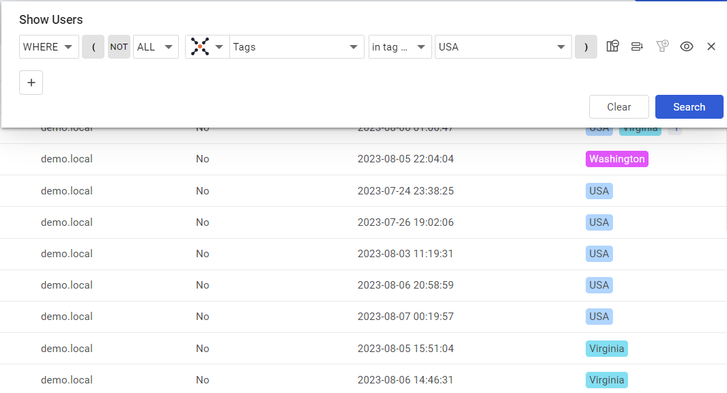This screenshot has width=727, height=393.
Task: Open the ALL quantifier dropdown
Action: pos(156,47)
